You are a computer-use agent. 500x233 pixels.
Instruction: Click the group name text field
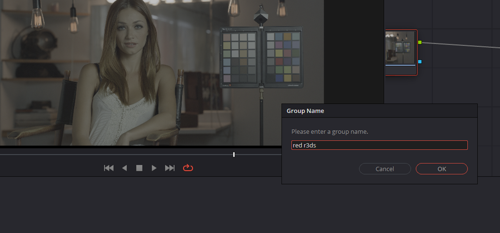tap(379, 145)
